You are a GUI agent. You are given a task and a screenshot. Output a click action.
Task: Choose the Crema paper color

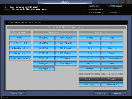pyautogui.click(x=112, y=53)
